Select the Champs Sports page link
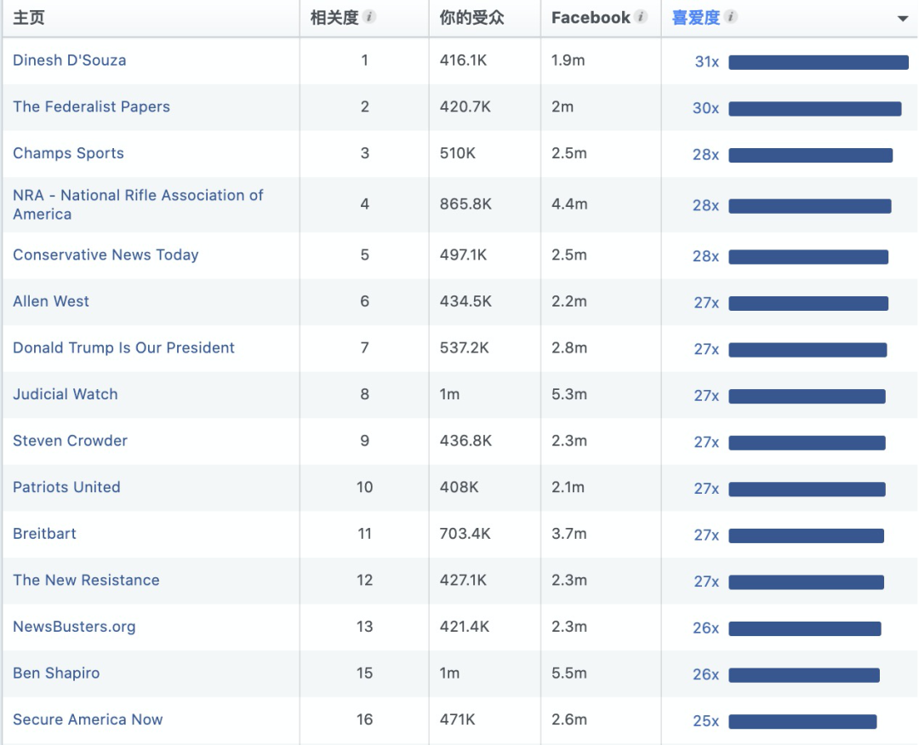Viewport: 919px width, 745px height. (68, 153)
